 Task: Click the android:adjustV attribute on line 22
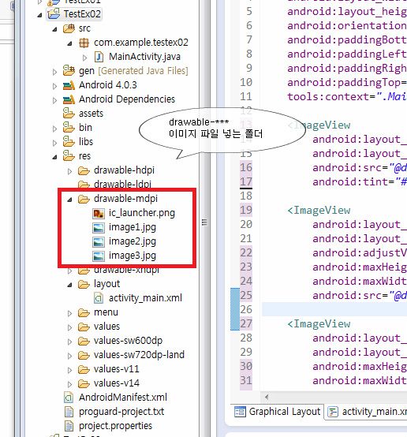360,253
